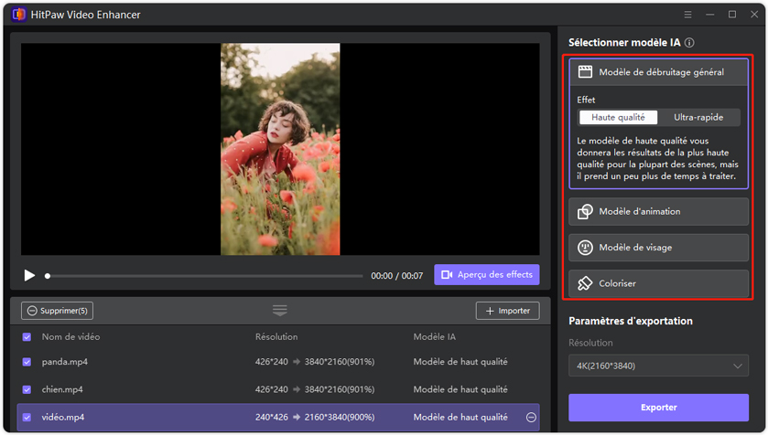768x435 pixels.
Task: Uncheck the vidéo.mp4 checkbox
Action: pyautogui.click(x=27, y=418)
